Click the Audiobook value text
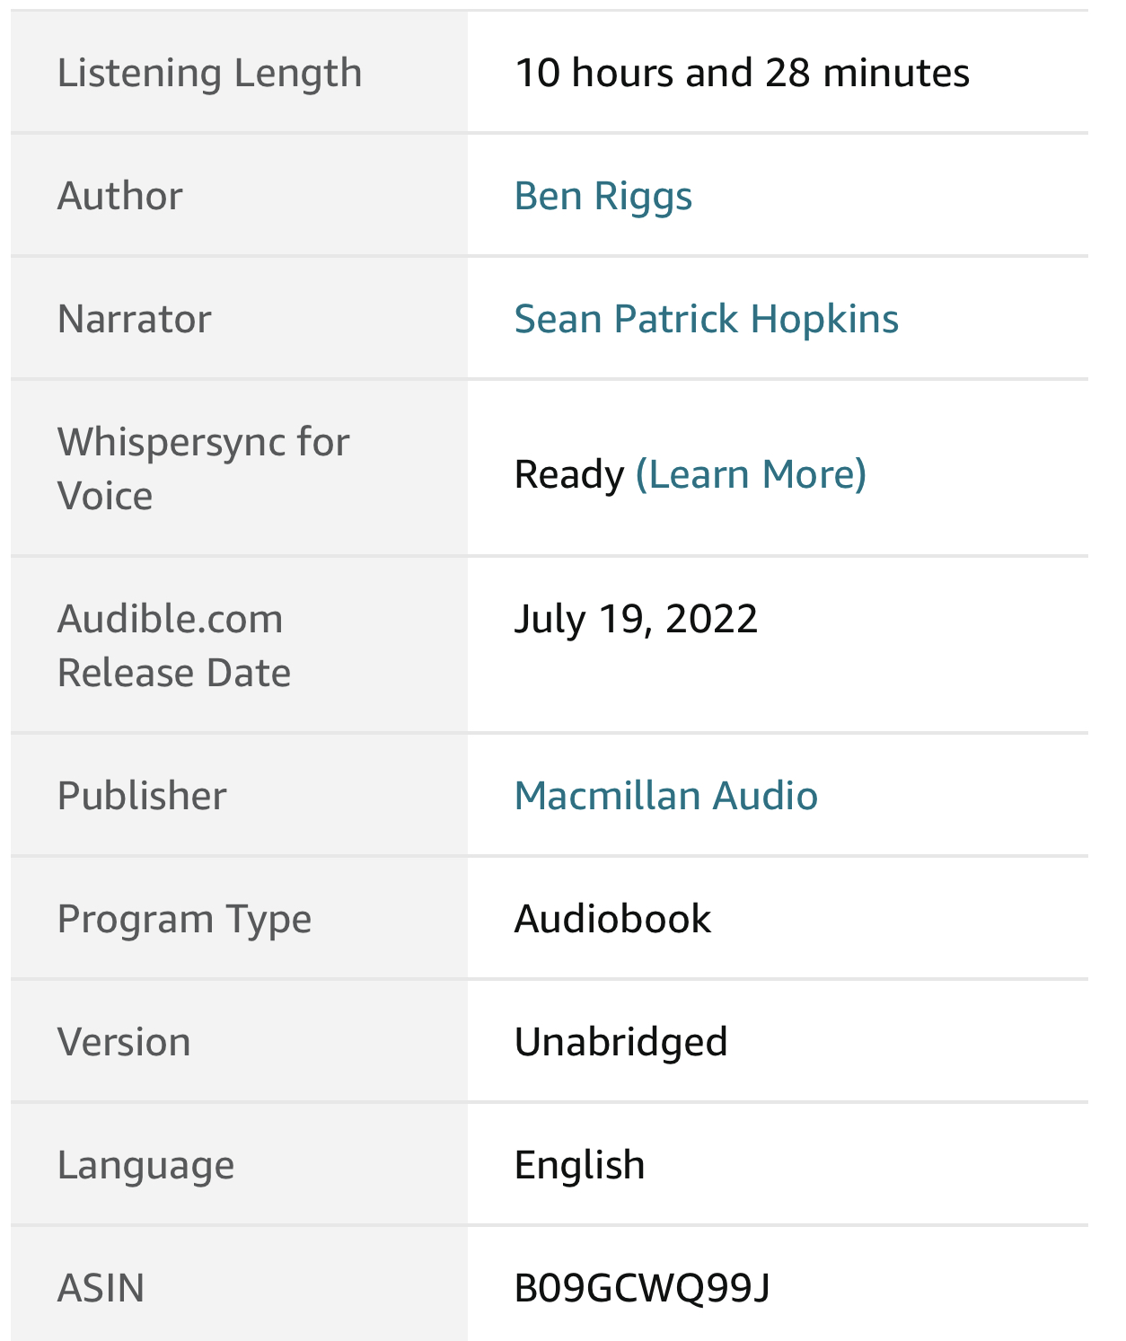The image size is (1126, 1341). pos(612,919)
